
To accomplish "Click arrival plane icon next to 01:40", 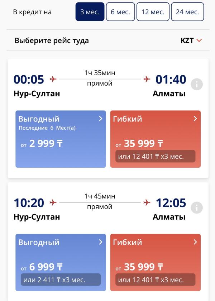I will (147, 79).
